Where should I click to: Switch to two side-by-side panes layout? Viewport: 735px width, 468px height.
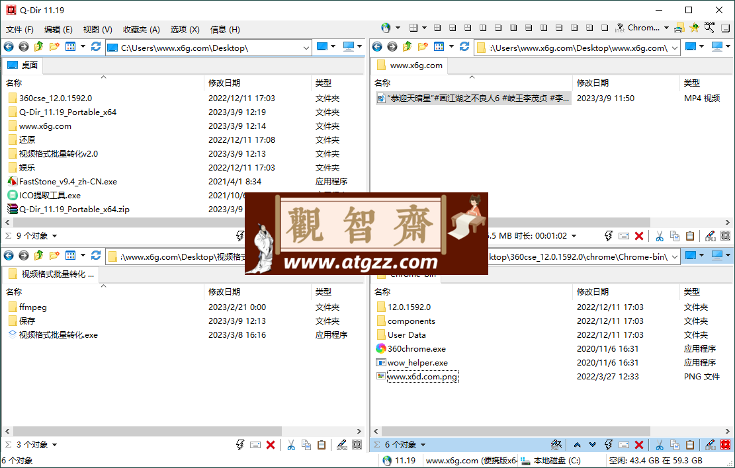483,28
